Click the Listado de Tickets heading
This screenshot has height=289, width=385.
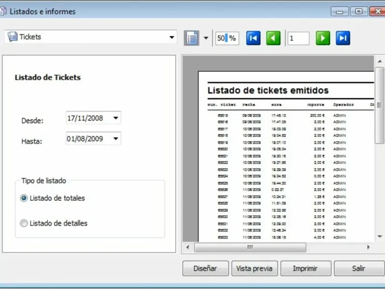[48, 78]
